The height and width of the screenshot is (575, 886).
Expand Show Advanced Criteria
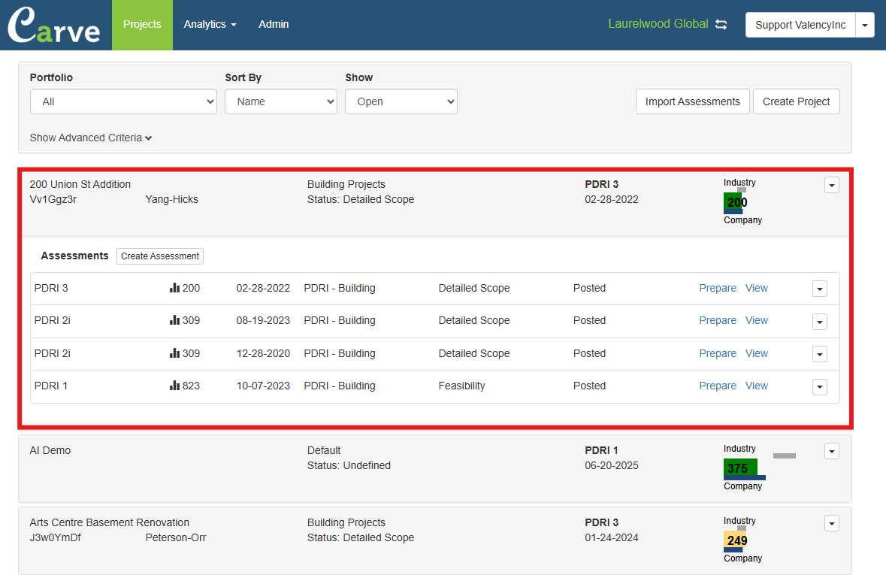(91, 138)
